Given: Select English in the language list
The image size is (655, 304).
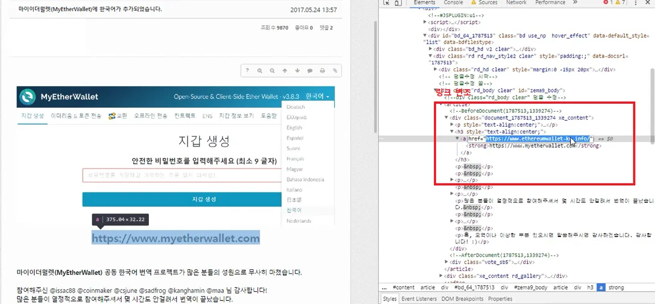Looking at the screenshot, I should [294, 128].
